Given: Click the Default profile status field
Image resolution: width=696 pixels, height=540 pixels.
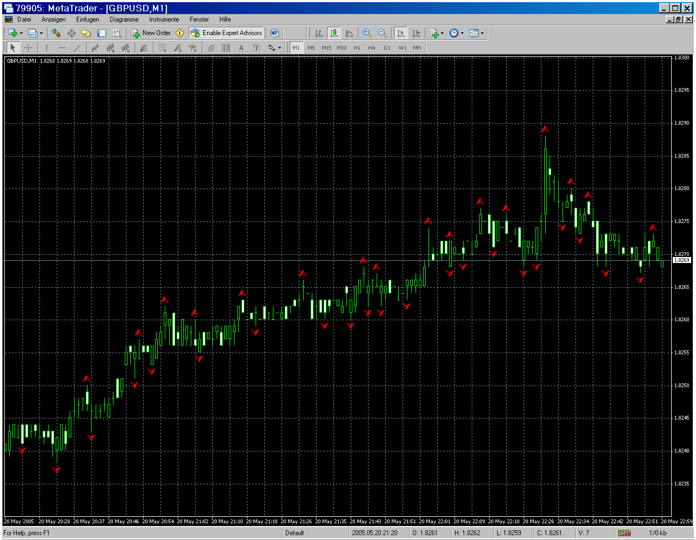Looking at the screenshot, I should pyautogui.click(x=316, y=533).
